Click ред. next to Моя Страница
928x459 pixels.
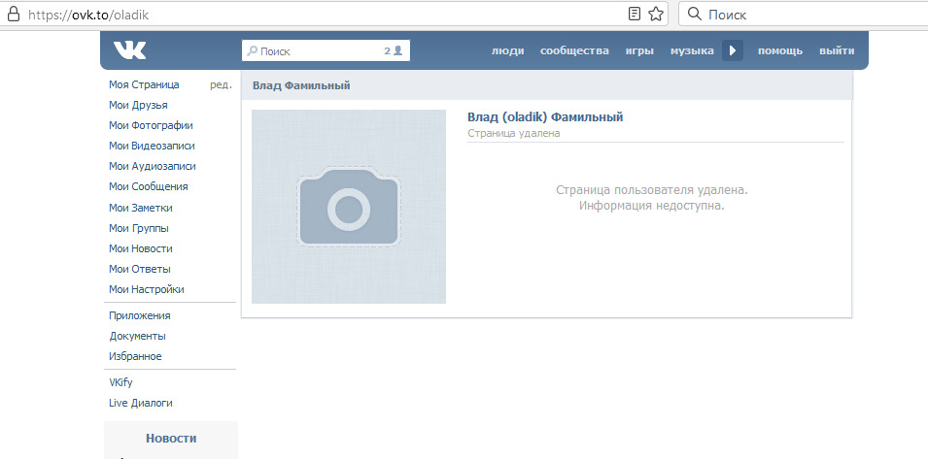[x=221, y=85]
